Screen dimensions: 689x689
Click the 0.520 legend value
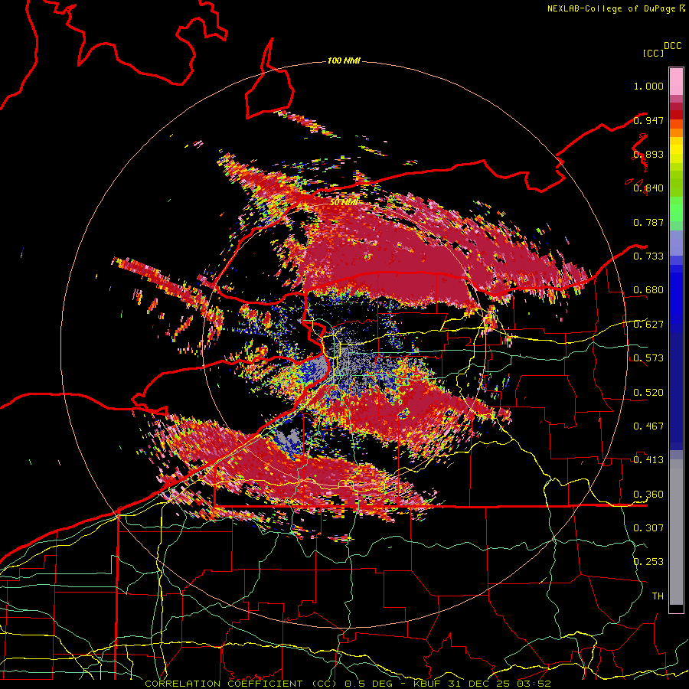pos(648,393)
